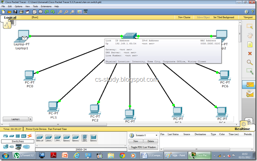This screenshot has height=161, width=257.
Task: Select Connections lightning bolt category icon
Action: [30, 136]
